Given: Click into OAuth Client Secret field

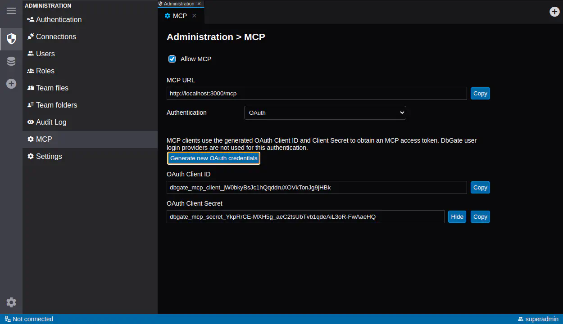Looking at the screenshot, I should point(305,216).
